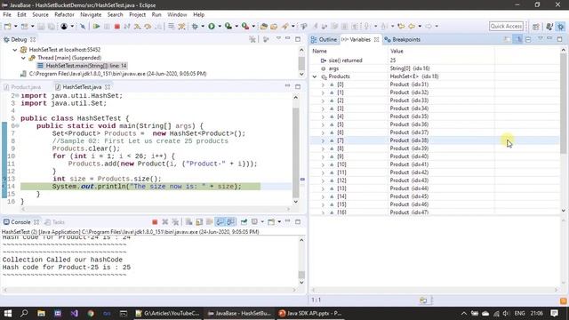Collapse HashSetTest at localhost node
Viewport: 569px width, 320px height.
(x=15, y=50)
